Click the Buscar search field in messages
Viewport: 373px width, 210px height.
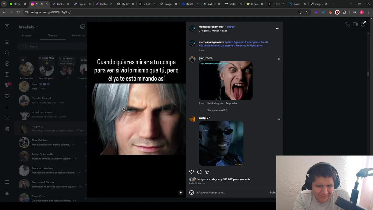click(x=52, y=46)
